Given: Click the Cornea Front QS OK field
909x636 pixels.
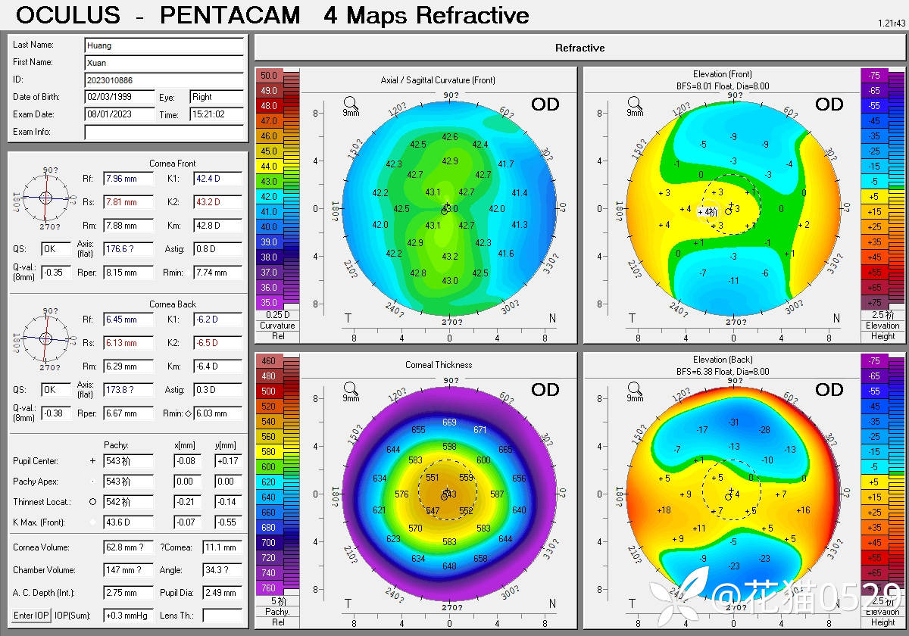Looking at the screenshot, I should tap(55, 249).
